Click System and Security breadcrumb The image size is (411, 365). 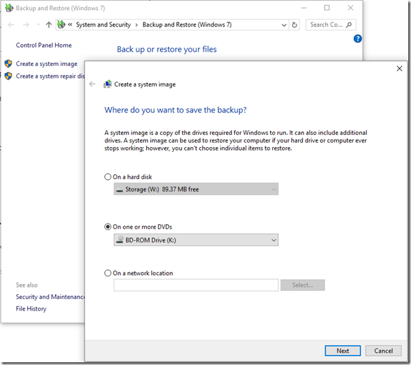(103, 25)
